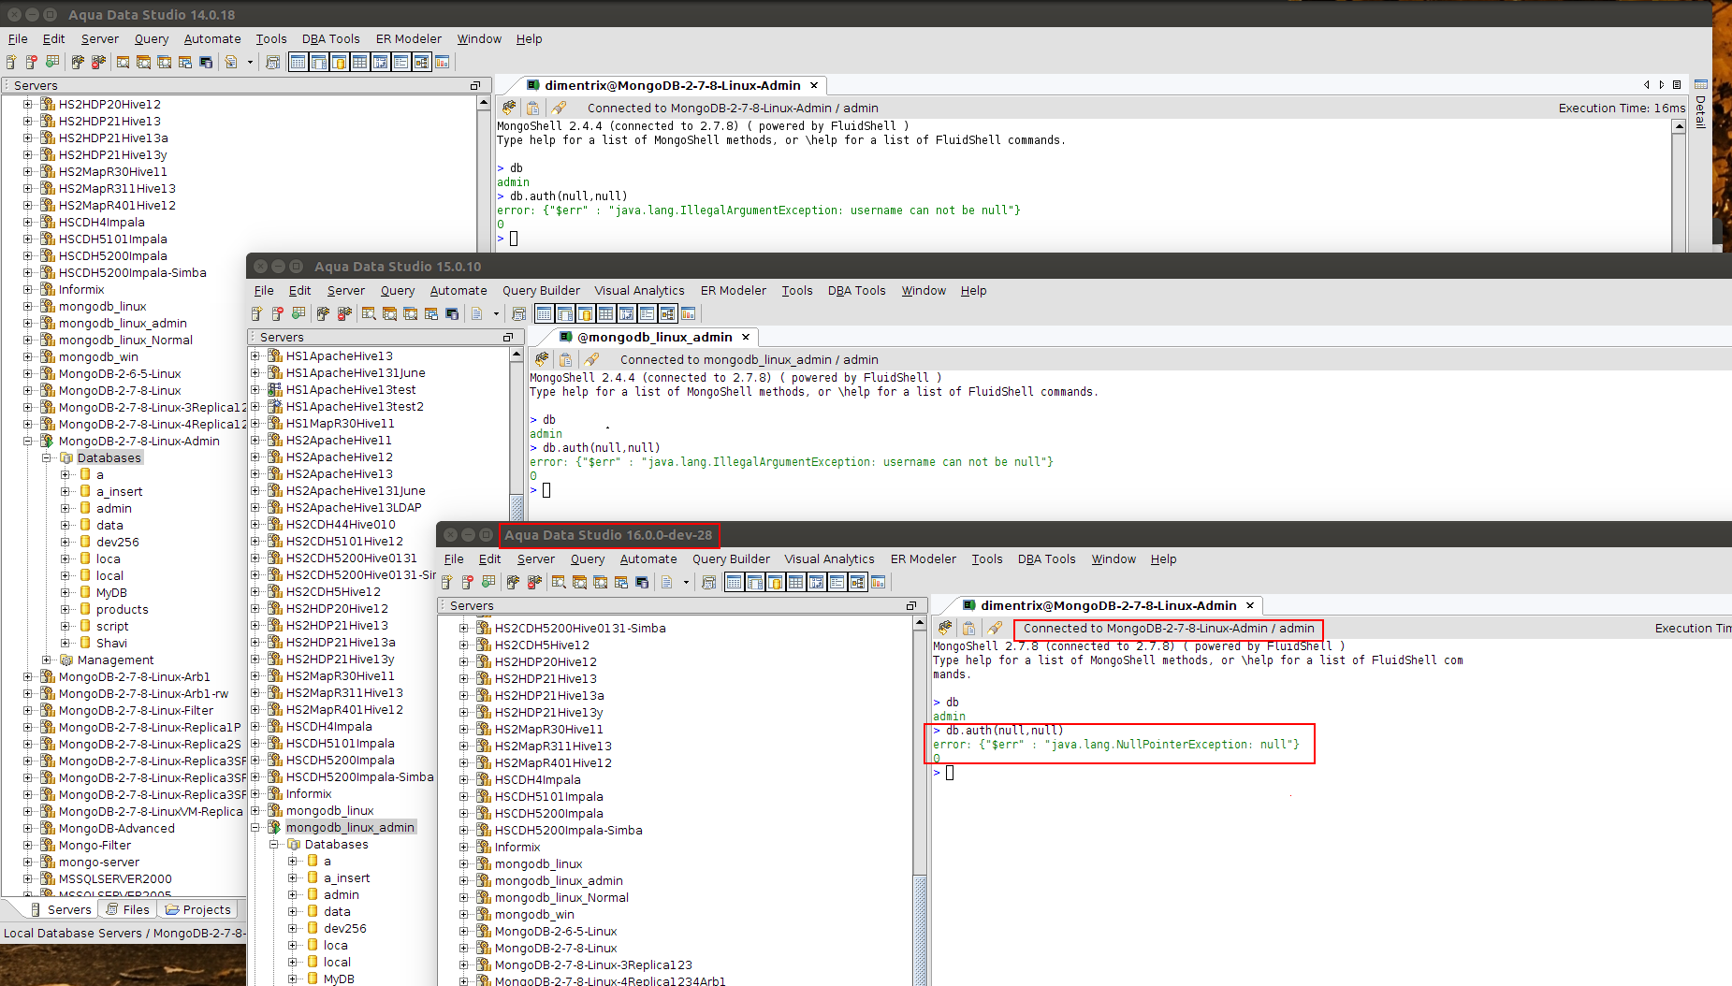Click reconnect plug icon in 16.0.0 shell toolbar
The height and width of the screenshot is (986, 1732).
(945, 628)
